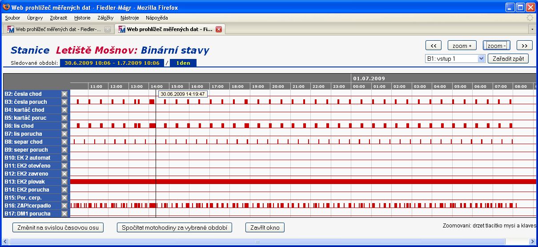Close the first inactive browser tab
This screenshot has width=538, height=247.
pos(107,29)
